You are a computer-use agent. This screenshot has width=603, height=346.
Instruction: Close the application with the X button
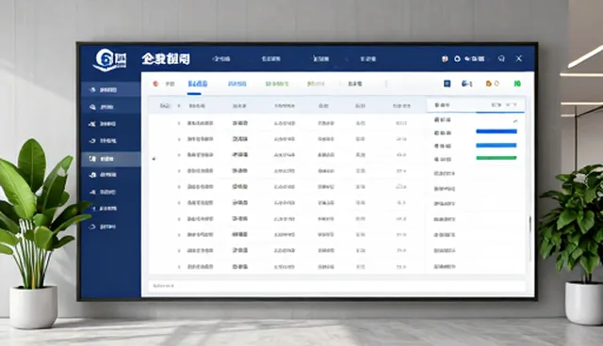(x=519, y=58)
